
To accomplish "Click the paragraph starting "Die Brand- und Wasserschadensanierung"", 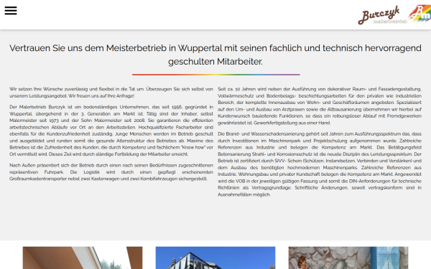I will 320,164.
